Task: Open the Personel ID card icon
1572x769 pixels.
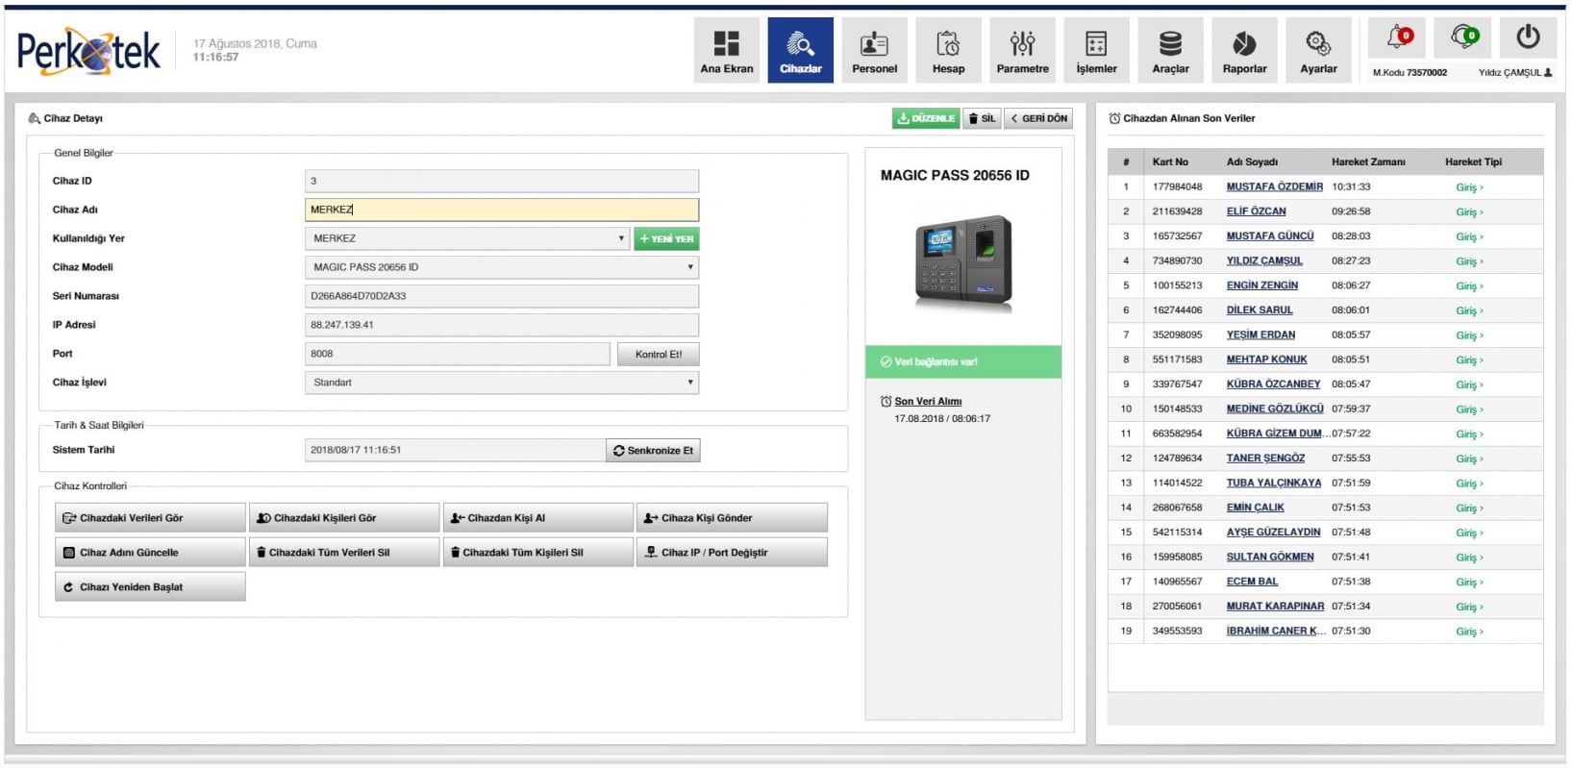Action: [x=874, y=44]
